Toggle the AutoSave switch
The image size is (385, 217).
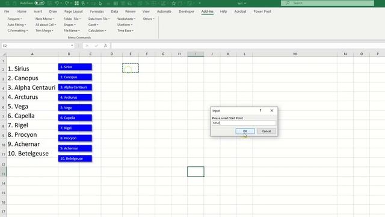pos(39,3)
